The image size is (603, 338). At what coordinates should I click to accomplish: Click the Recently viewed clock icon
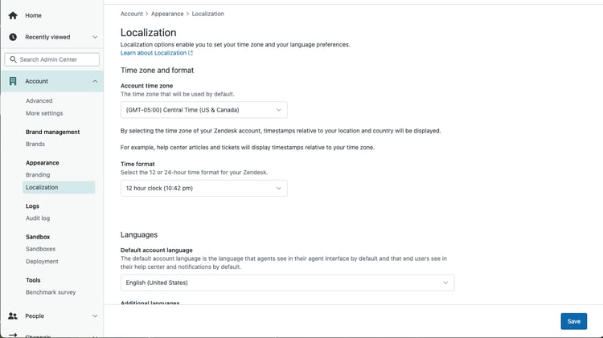tap(13, 37)
